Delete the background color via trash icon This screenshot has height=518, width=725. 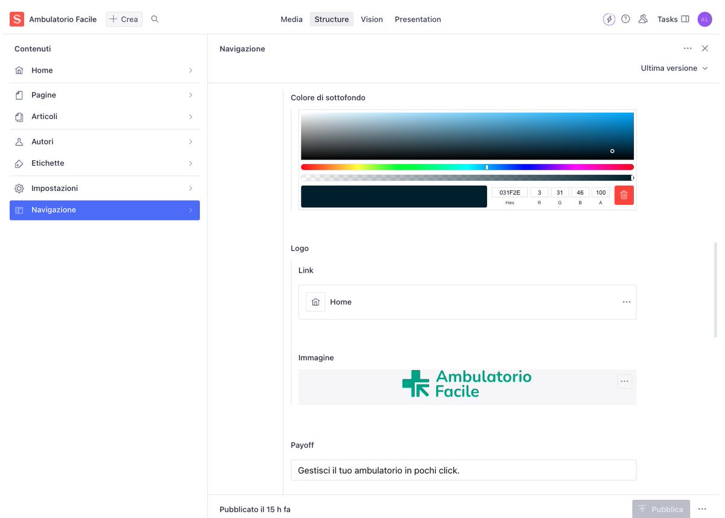coord(623,195)
